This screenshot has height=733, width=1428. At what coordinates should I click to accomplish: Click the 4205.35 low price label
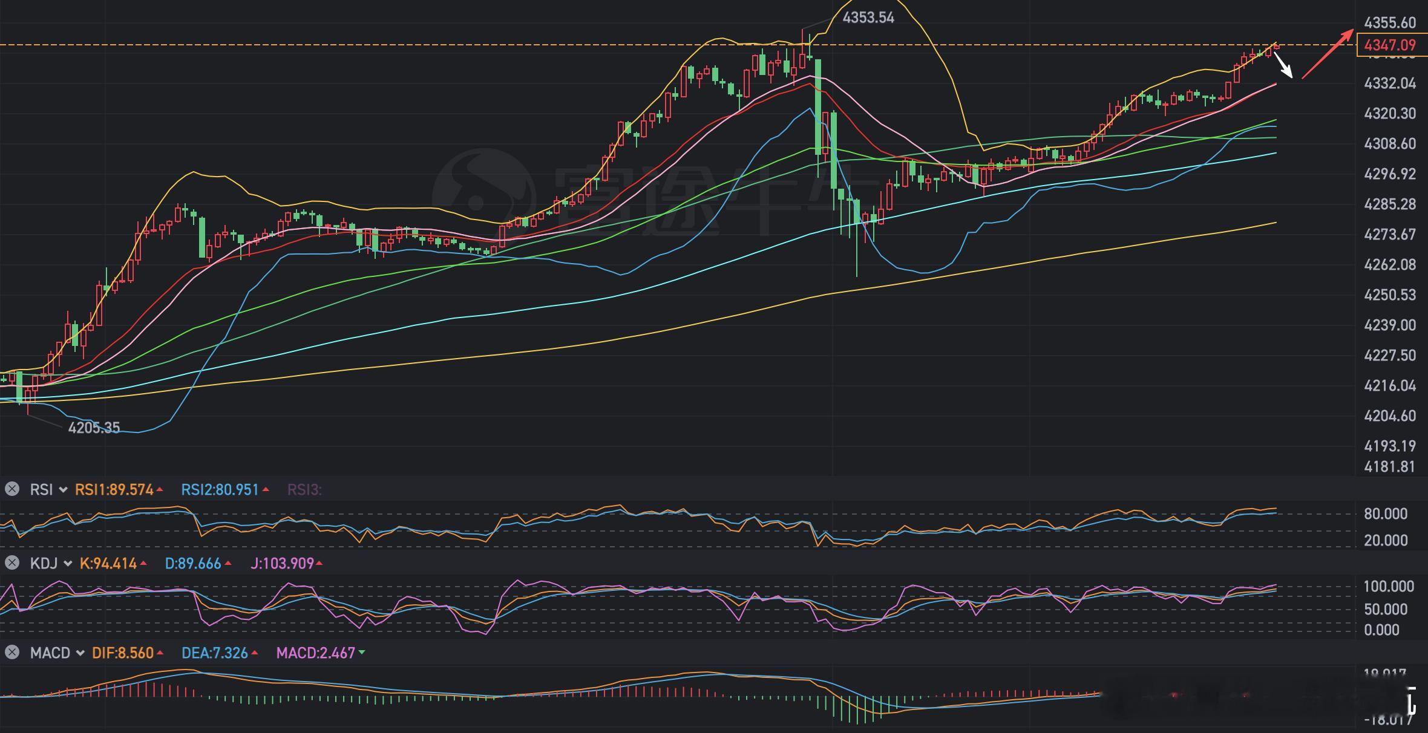click(x=94, y=428)
